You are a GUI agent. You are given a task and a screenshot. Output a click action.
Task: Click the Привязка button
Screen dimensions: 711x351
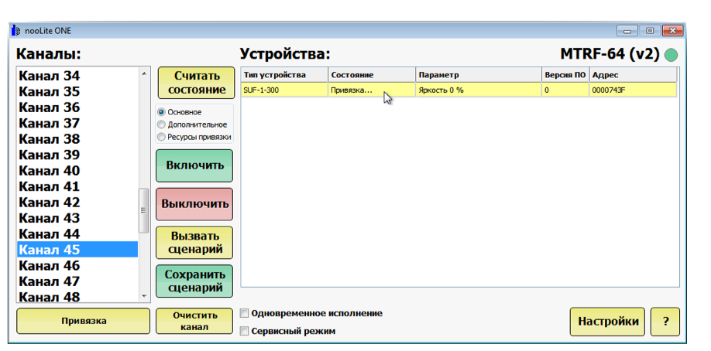[x=84, y=321]
